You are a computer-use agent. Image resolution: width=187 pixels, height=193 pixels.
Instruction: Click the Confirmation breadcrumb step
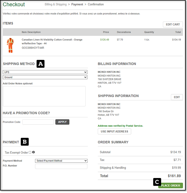(96, 4)
